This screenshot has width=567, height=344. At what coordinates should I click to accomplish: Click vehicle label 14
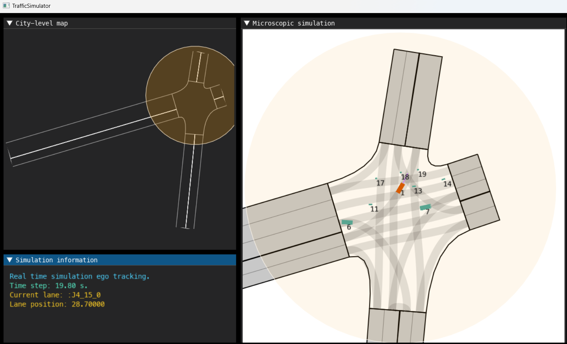click(447, 184)
